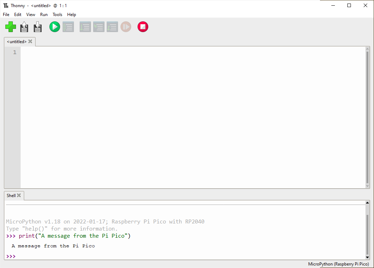Screen dimensions: 374x268
Task: Click the Shell scrollbar down arrow
Action: coord(368,257)
